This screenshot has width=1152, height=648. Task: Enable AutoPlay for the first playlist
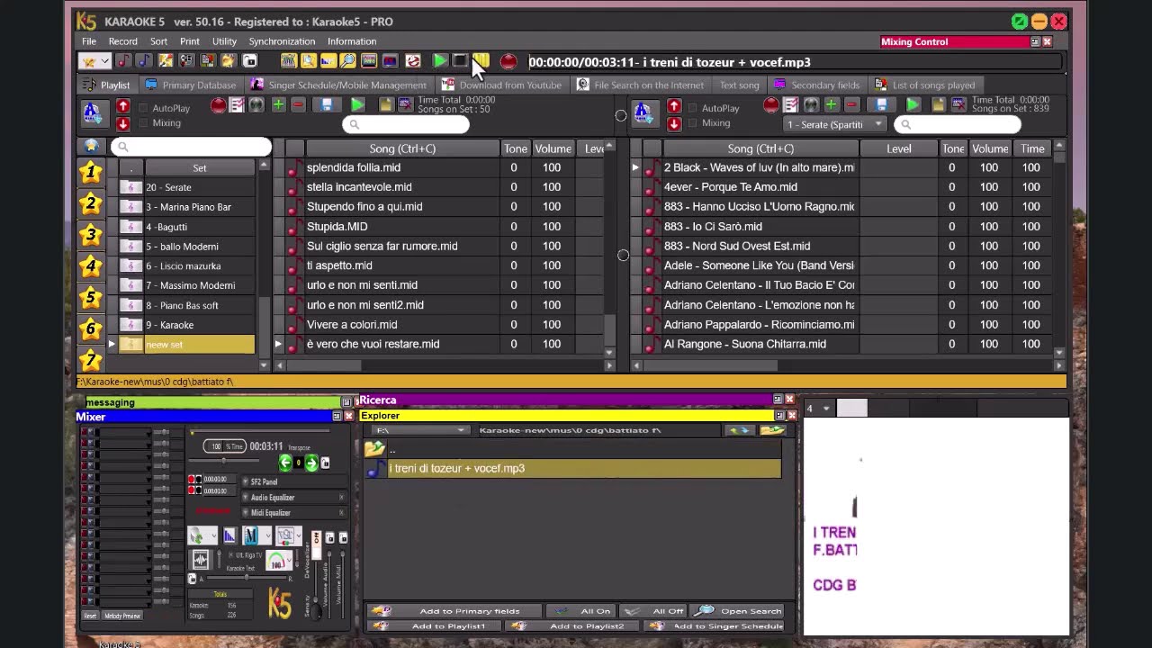click(143, 108)
